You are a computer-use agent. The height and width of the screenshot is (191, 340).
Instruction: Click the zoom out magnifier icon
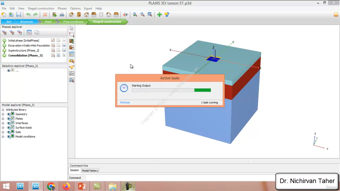(x=143, y=15)
